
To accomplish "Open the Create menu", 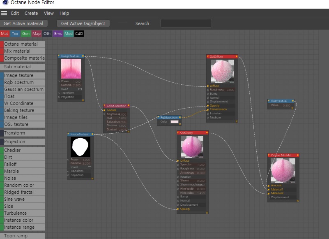I will 31,13.
